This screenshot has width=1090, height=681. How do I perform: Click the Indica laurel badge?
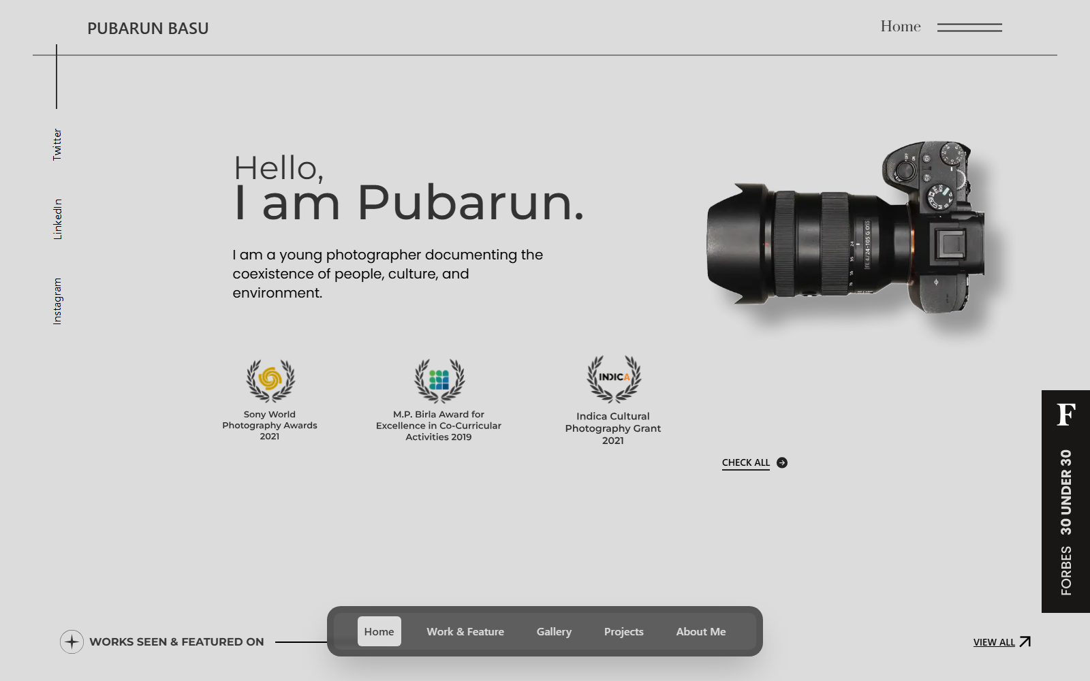pos(614,379)
